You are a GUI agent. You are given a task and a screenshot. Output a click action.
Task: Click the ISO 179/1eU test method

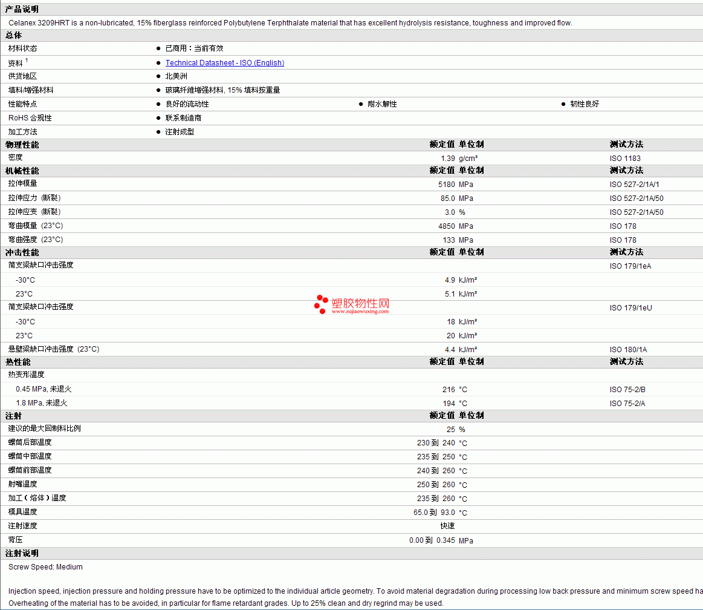[631, 308]
